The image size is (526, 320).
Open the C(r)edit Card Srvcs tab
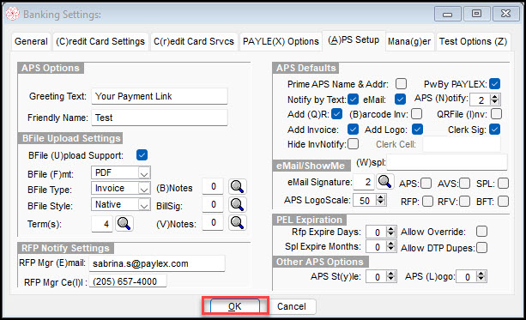tap(194, 41)
